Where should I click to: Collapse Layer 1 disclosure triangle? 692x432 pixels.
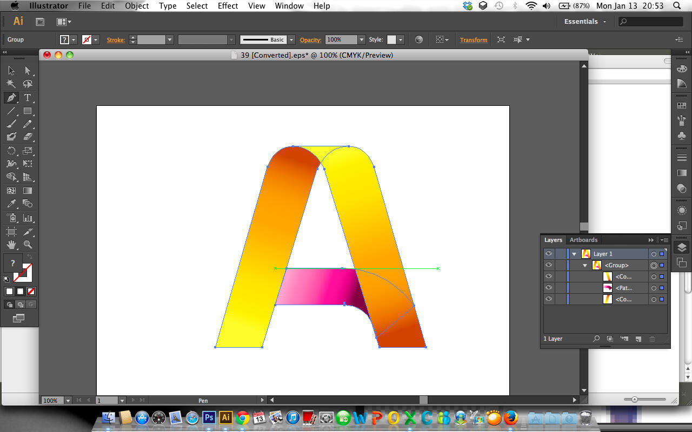574,254
